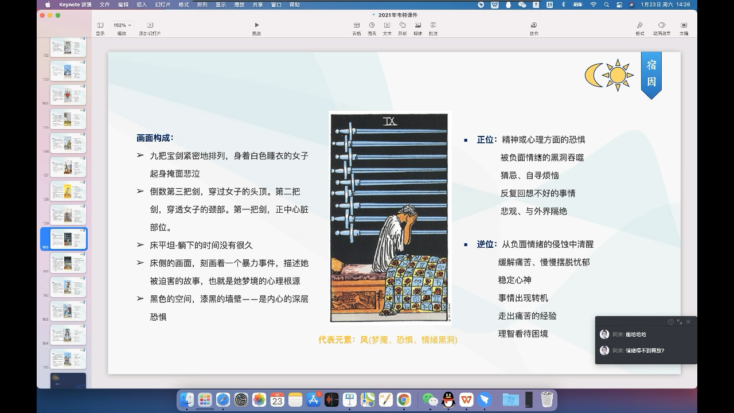The width and height of the screenshot is (734, 413).
Task: Add a comment (批注) via toolbar
Action: 433,29
